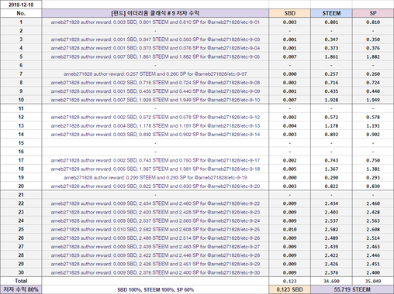
Task: Click the SP value 2.514 cell
Action: coord(373,238)
